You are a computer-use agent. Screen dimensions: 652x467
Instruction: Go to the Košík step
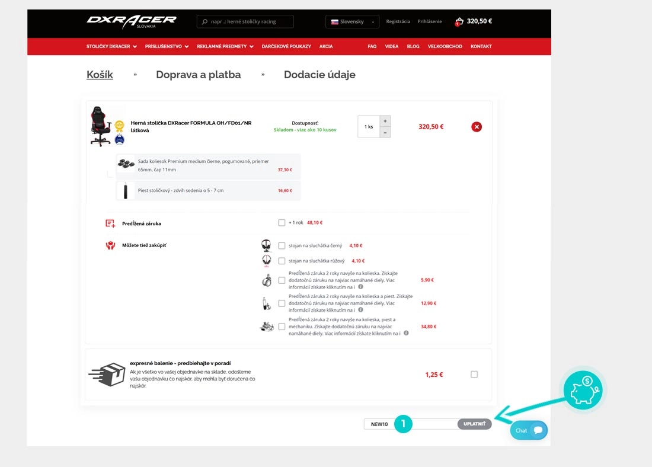[x=100, y=75]
